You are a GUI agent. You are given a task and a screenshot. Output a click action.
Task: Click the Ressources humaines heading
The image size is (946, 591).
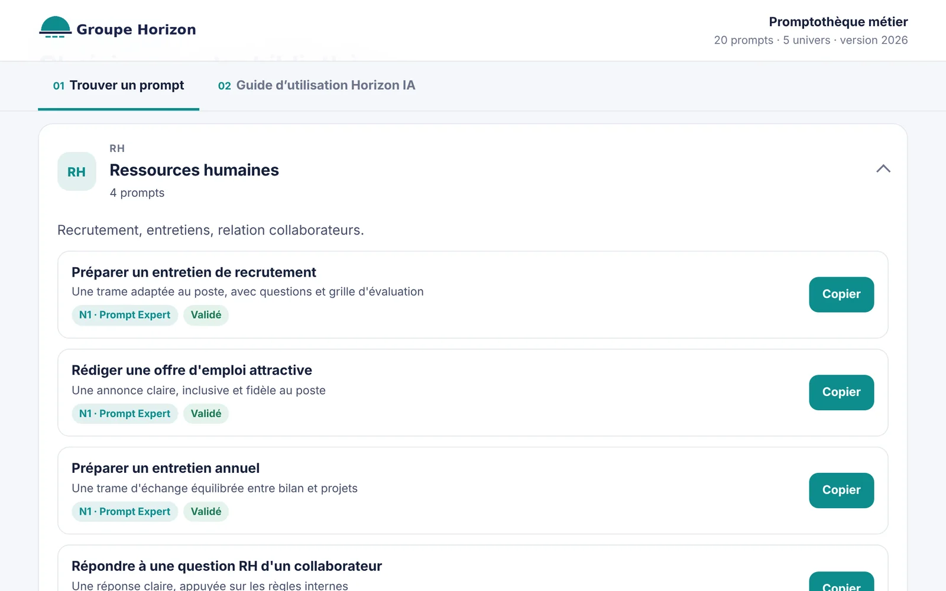click(x=194, y=170)
